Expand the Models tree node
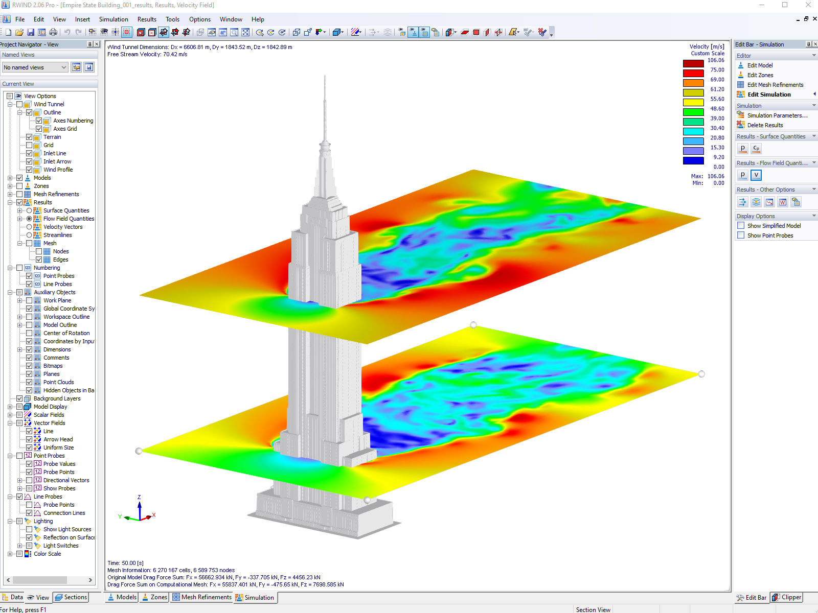The image size is (818, 613). point(10,178)
